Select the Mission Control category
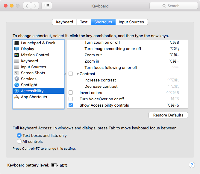200x174 pixels. click(x=38, y=55)
